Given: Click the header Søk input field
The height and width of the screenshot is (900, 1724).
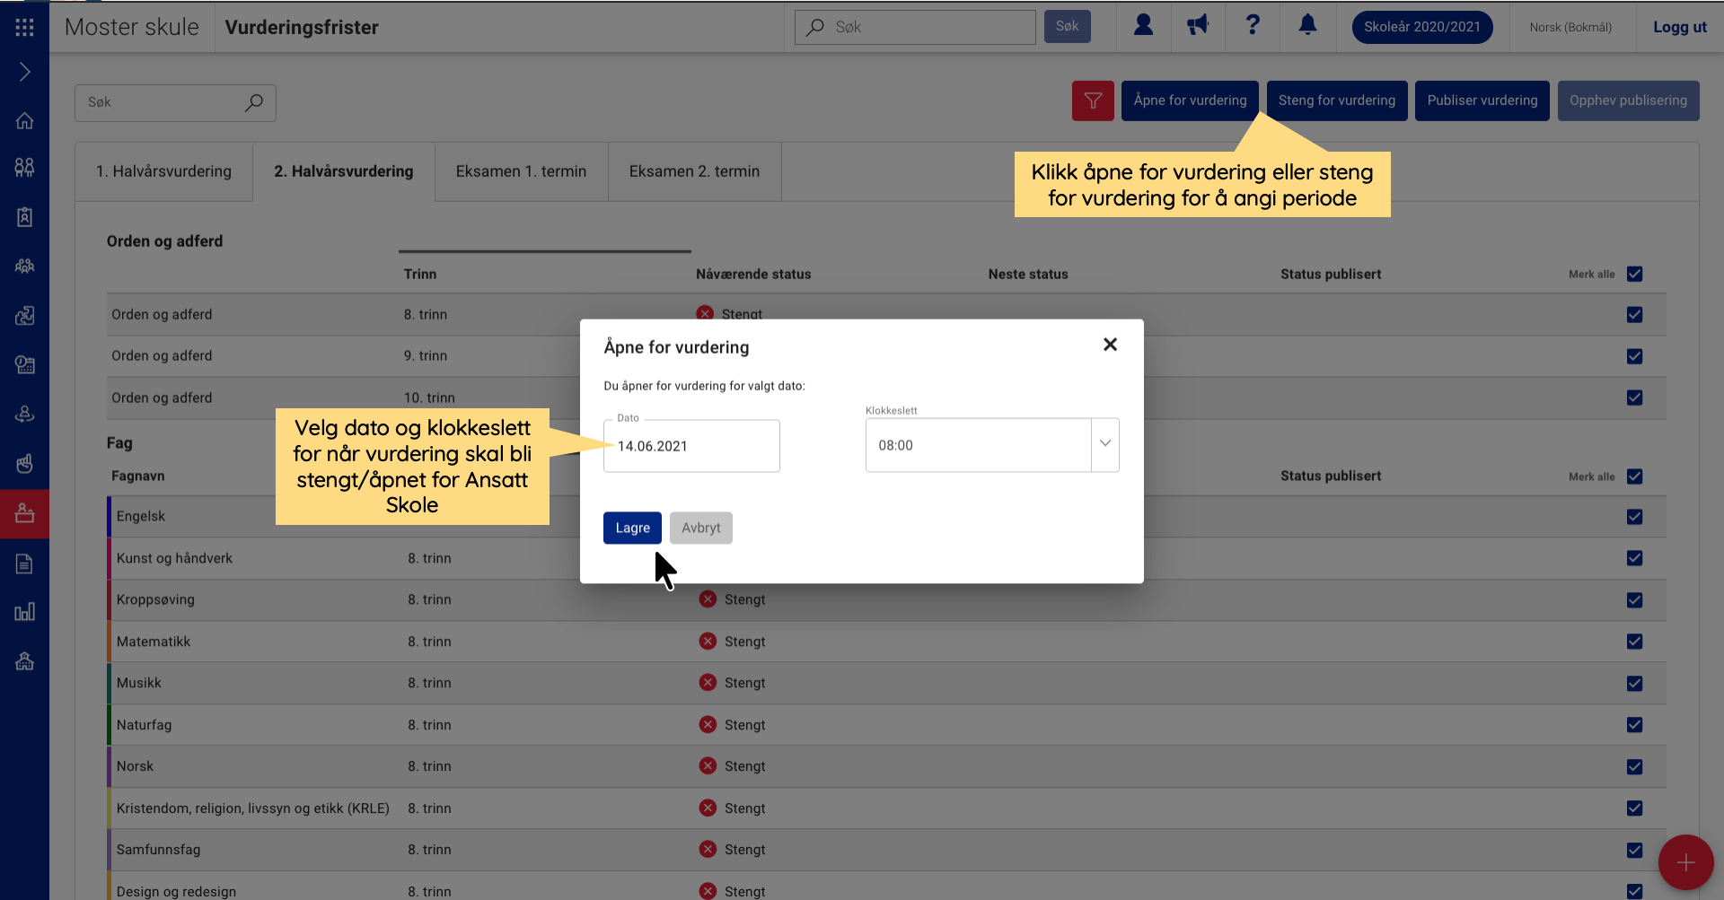Looking at the screenshot, I should coord(915,27).
